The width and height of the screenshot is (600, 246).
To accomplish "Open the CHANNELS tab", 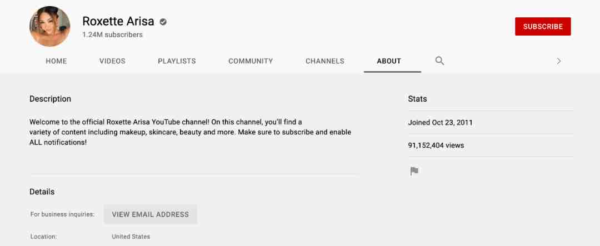I will pyautogui.click(x=325, y=61).
